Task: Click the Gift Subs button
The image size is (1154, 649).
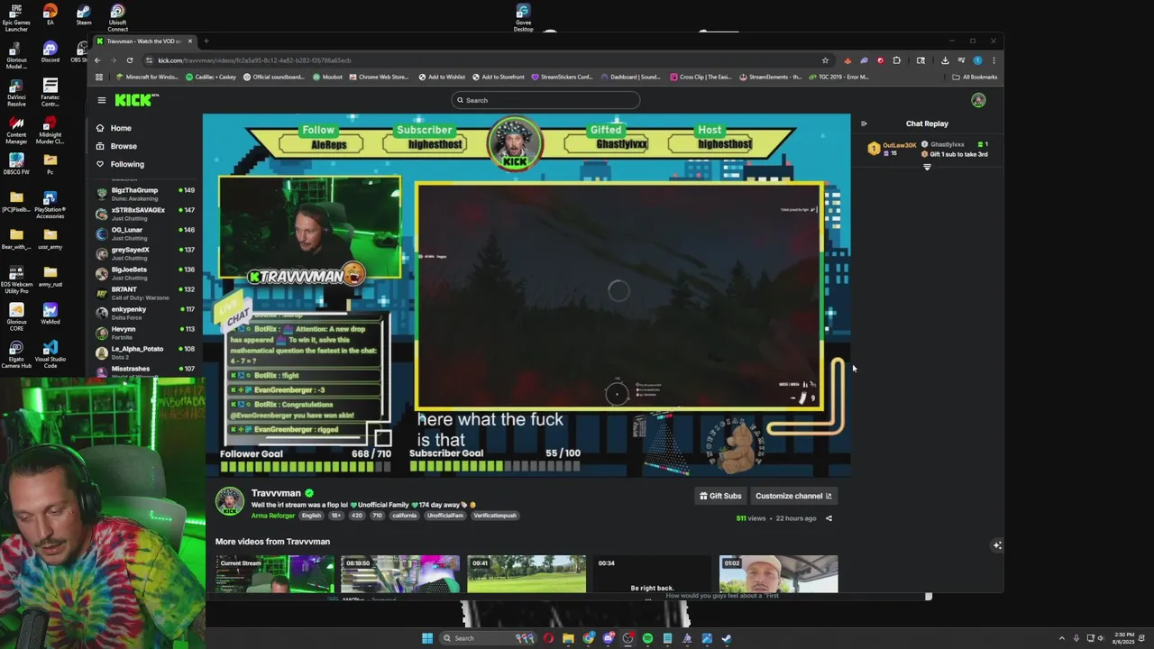Action: pyautogui.click(x=720, y=496)
